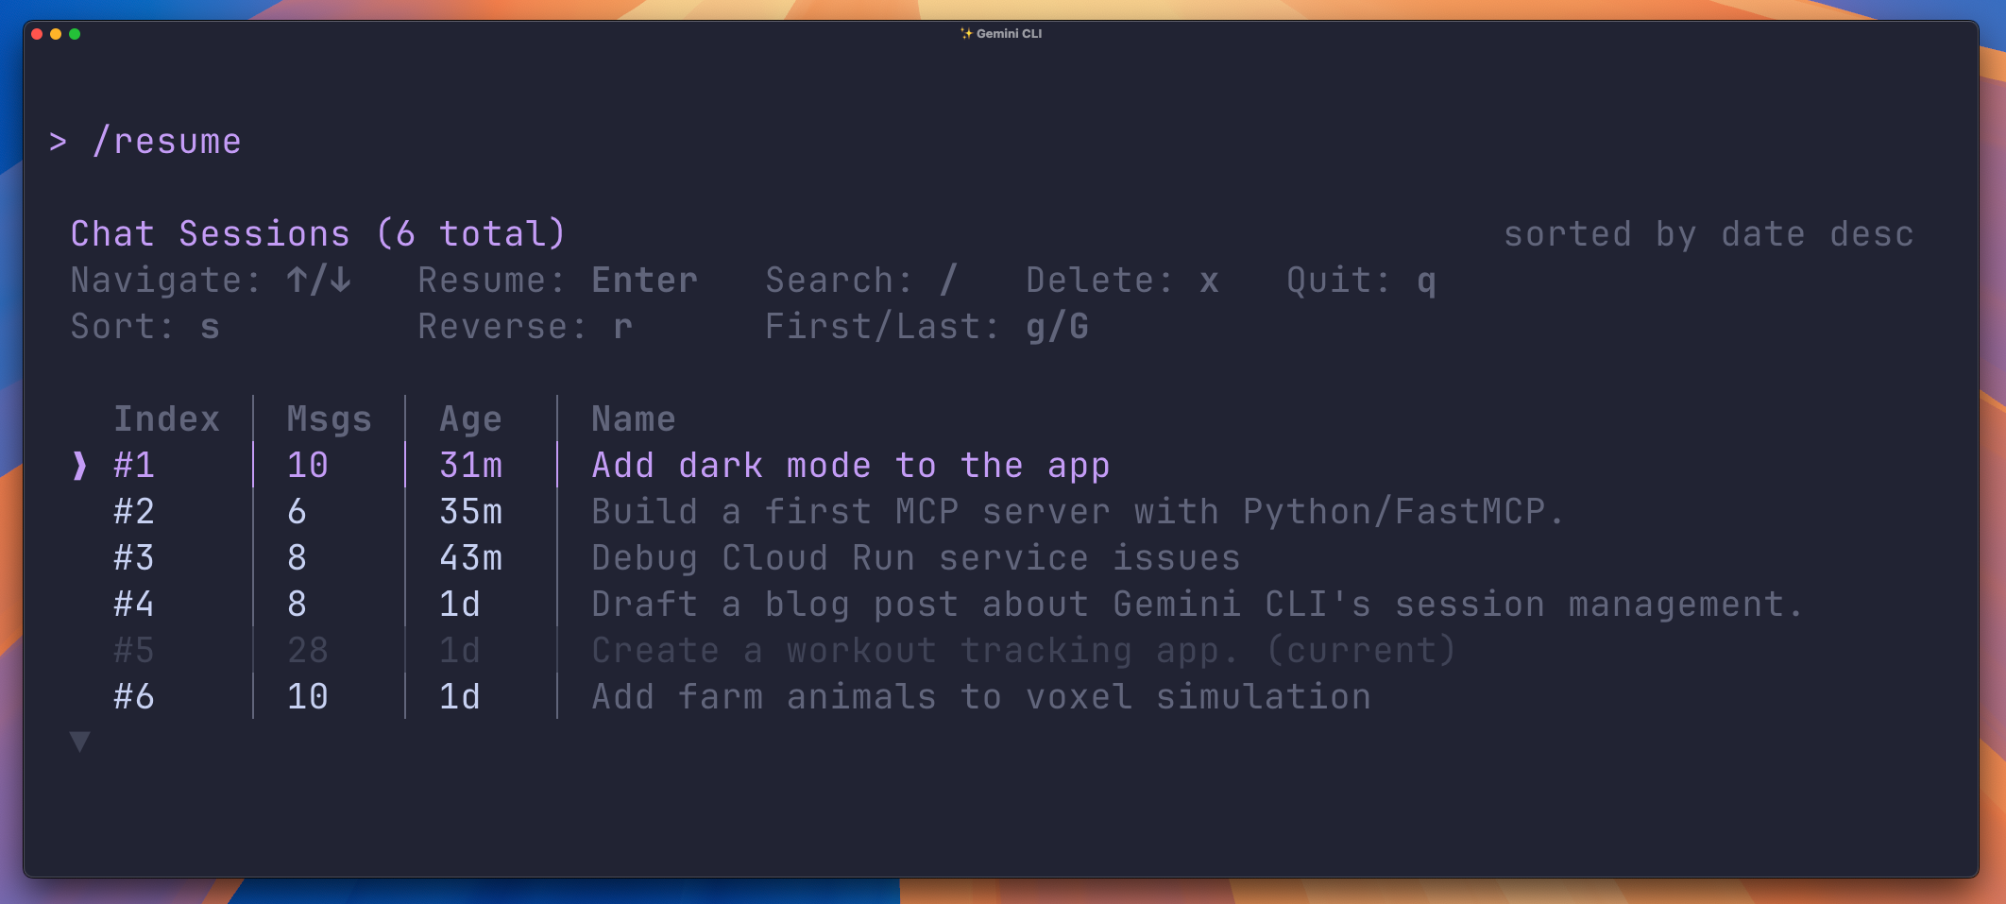Open the Name column header

coord(633,418)
